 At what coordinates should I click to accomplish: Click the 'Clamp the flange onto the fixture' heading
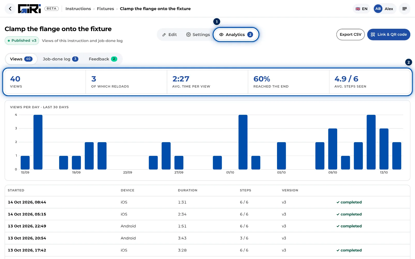[58, 29]
